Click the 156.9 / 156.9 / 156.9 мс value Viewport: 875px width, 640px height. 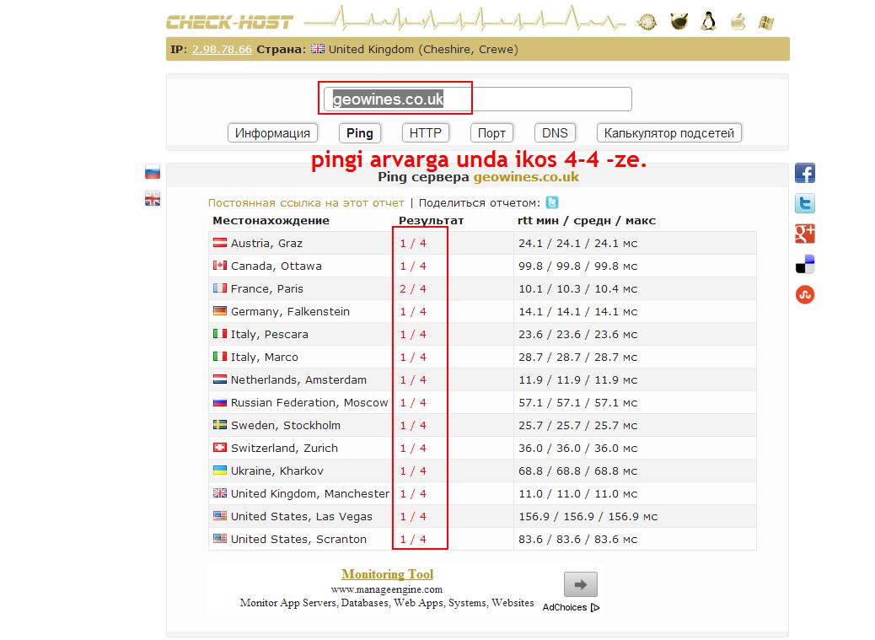(x=588, y=517)
